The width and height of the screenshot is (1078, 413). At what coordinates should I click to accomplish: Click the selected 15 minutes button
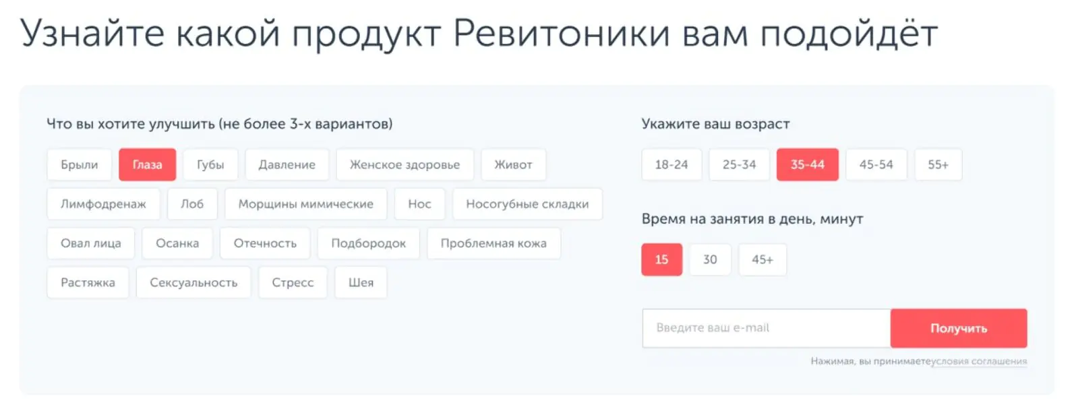(662, 259)
